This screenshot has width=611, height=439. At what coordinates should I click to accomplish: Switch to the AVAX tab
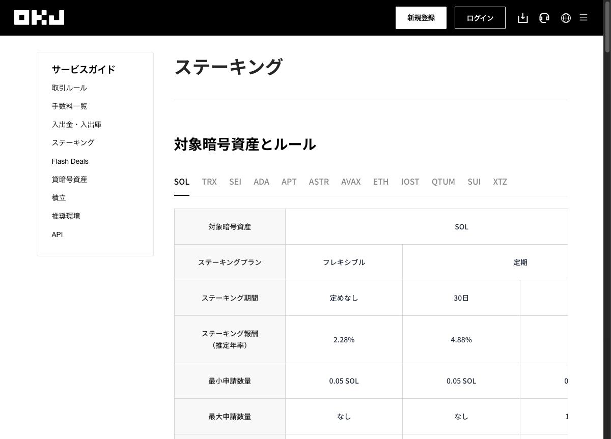tap(351, 182)
